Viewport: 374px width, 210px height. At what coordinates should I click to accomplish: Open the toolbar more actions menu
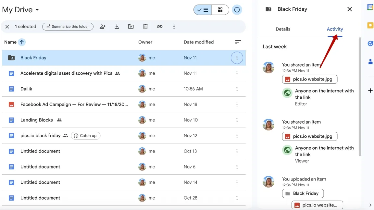click(x=174, y=26)
